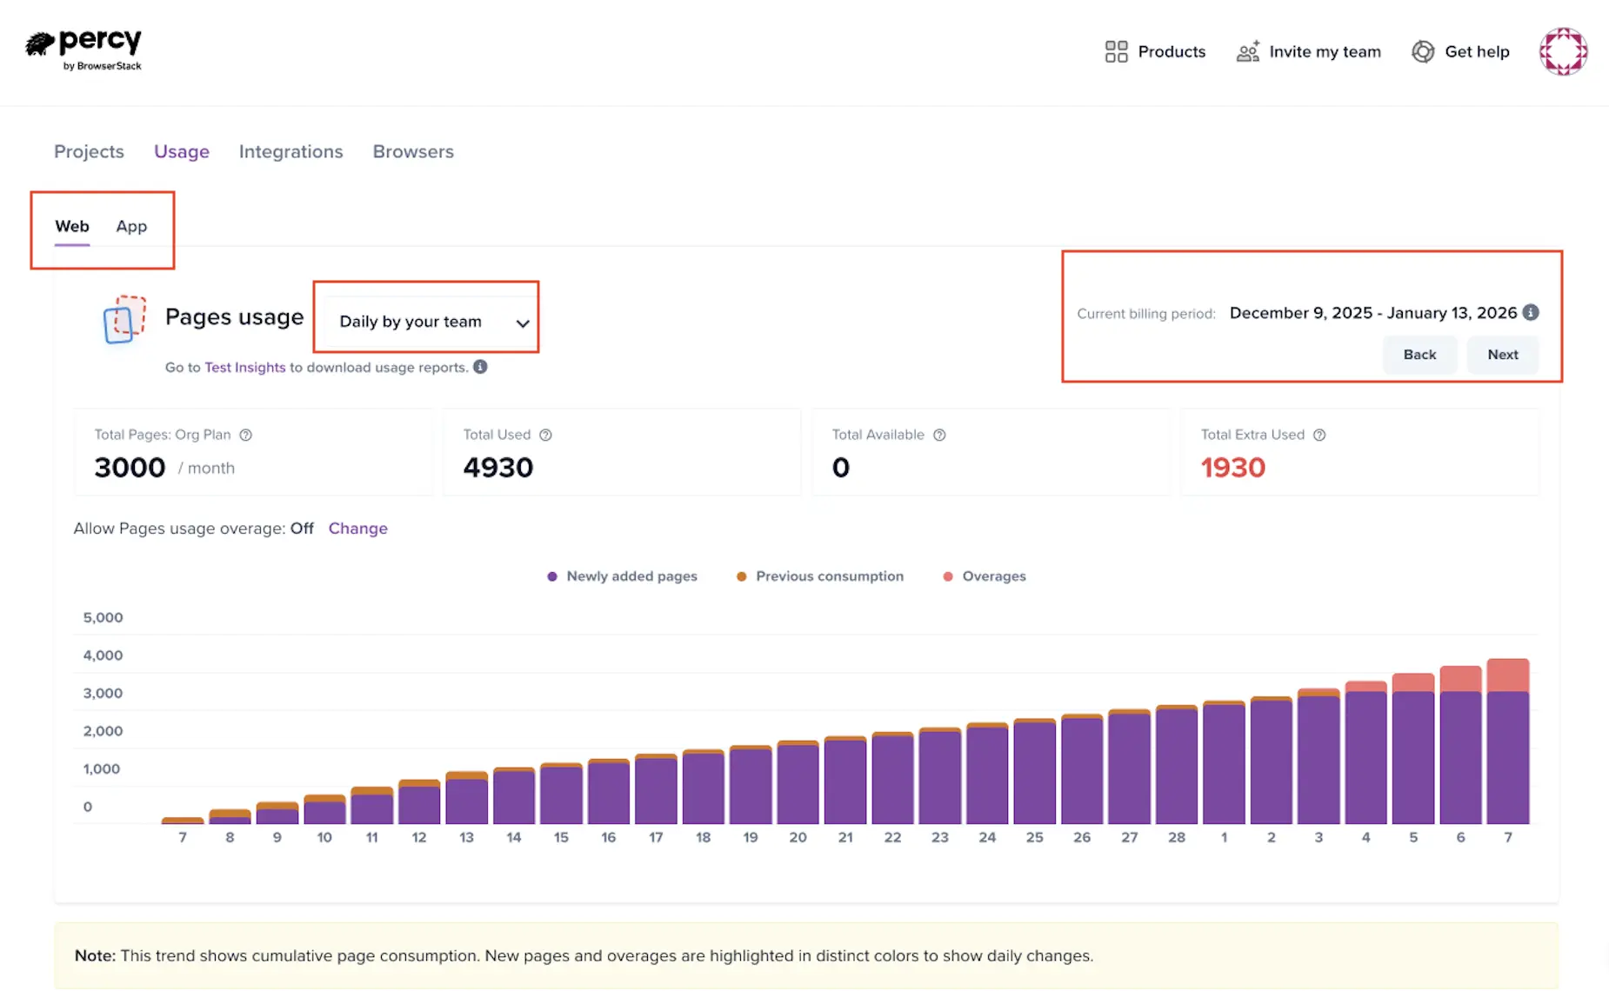Click help icon beside Total Available
The height and width of the screenshot is (991, 1609).
(939, 435)
